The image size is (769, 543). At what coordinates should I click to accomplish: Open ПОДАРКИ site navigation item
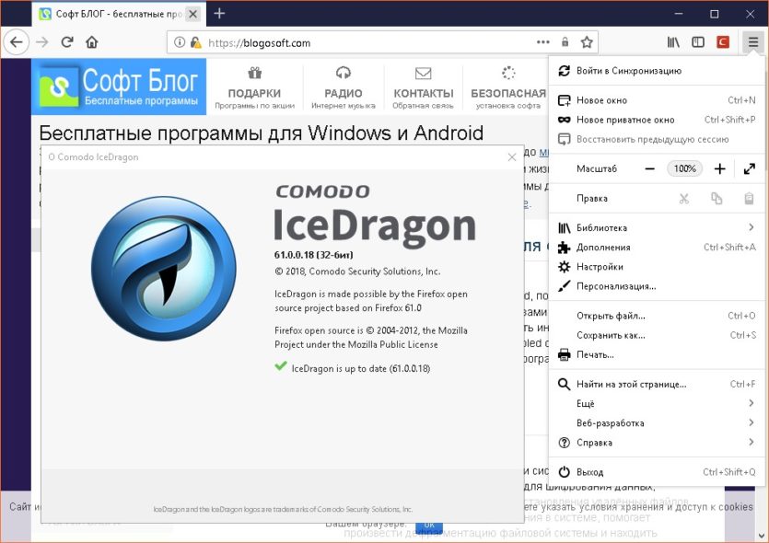click(x=254, y=87)
